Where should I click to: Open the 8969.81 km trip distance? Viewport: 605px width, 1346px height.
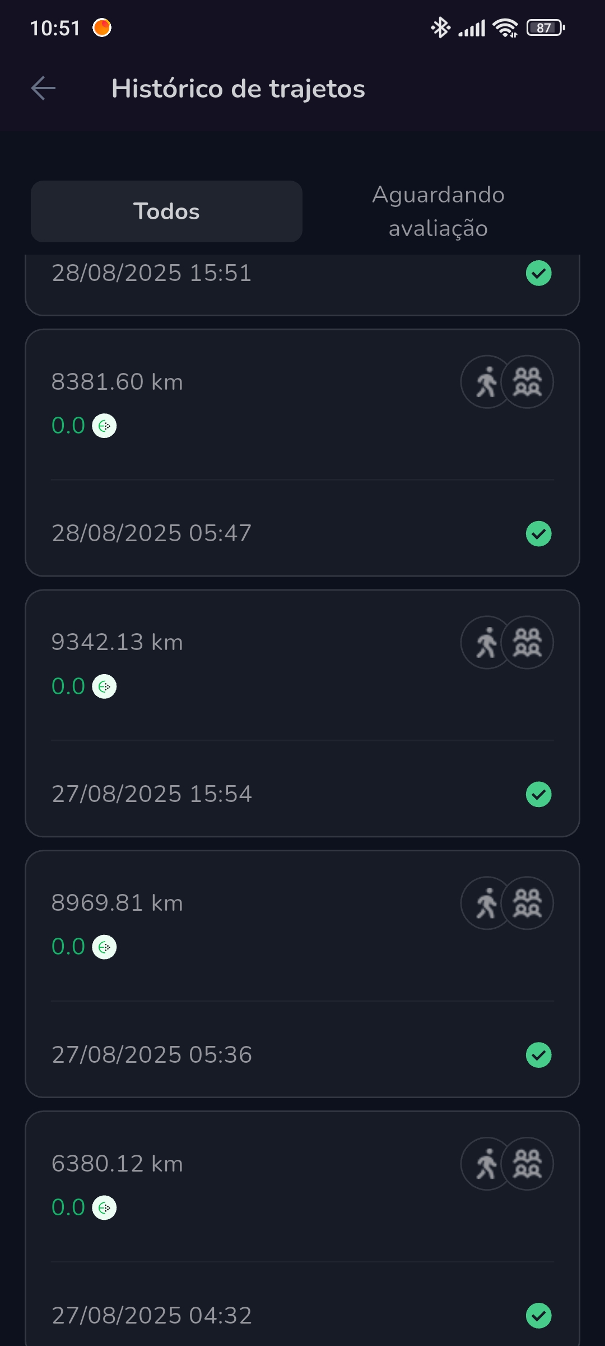[x=117, y=903]
